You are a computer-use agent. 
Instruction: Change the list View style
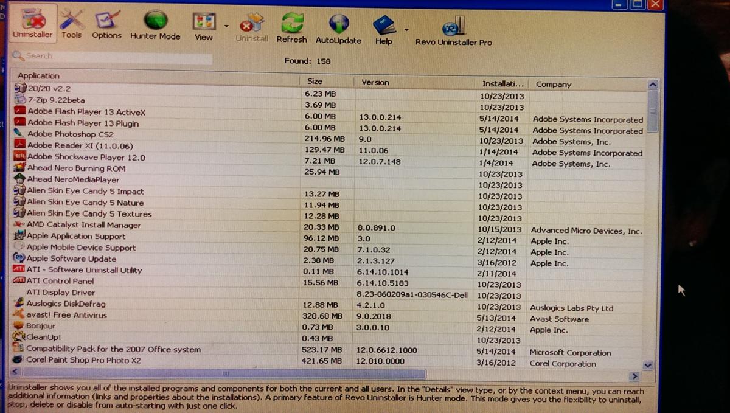204,26
